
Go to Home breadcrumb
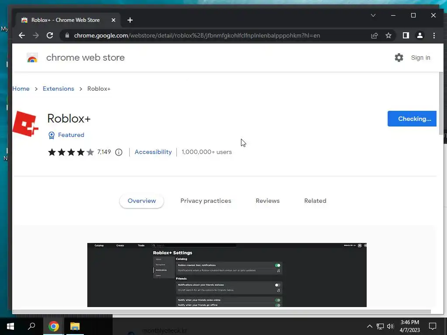click(x=21, y=89)
